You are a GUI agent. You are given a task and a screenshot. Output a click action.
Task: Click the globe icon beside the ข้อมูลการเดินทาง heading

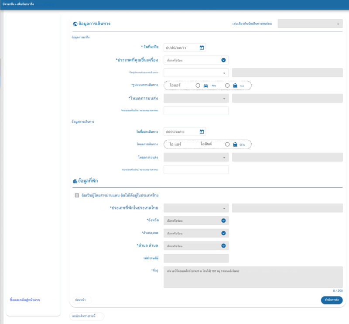point(75,24)
